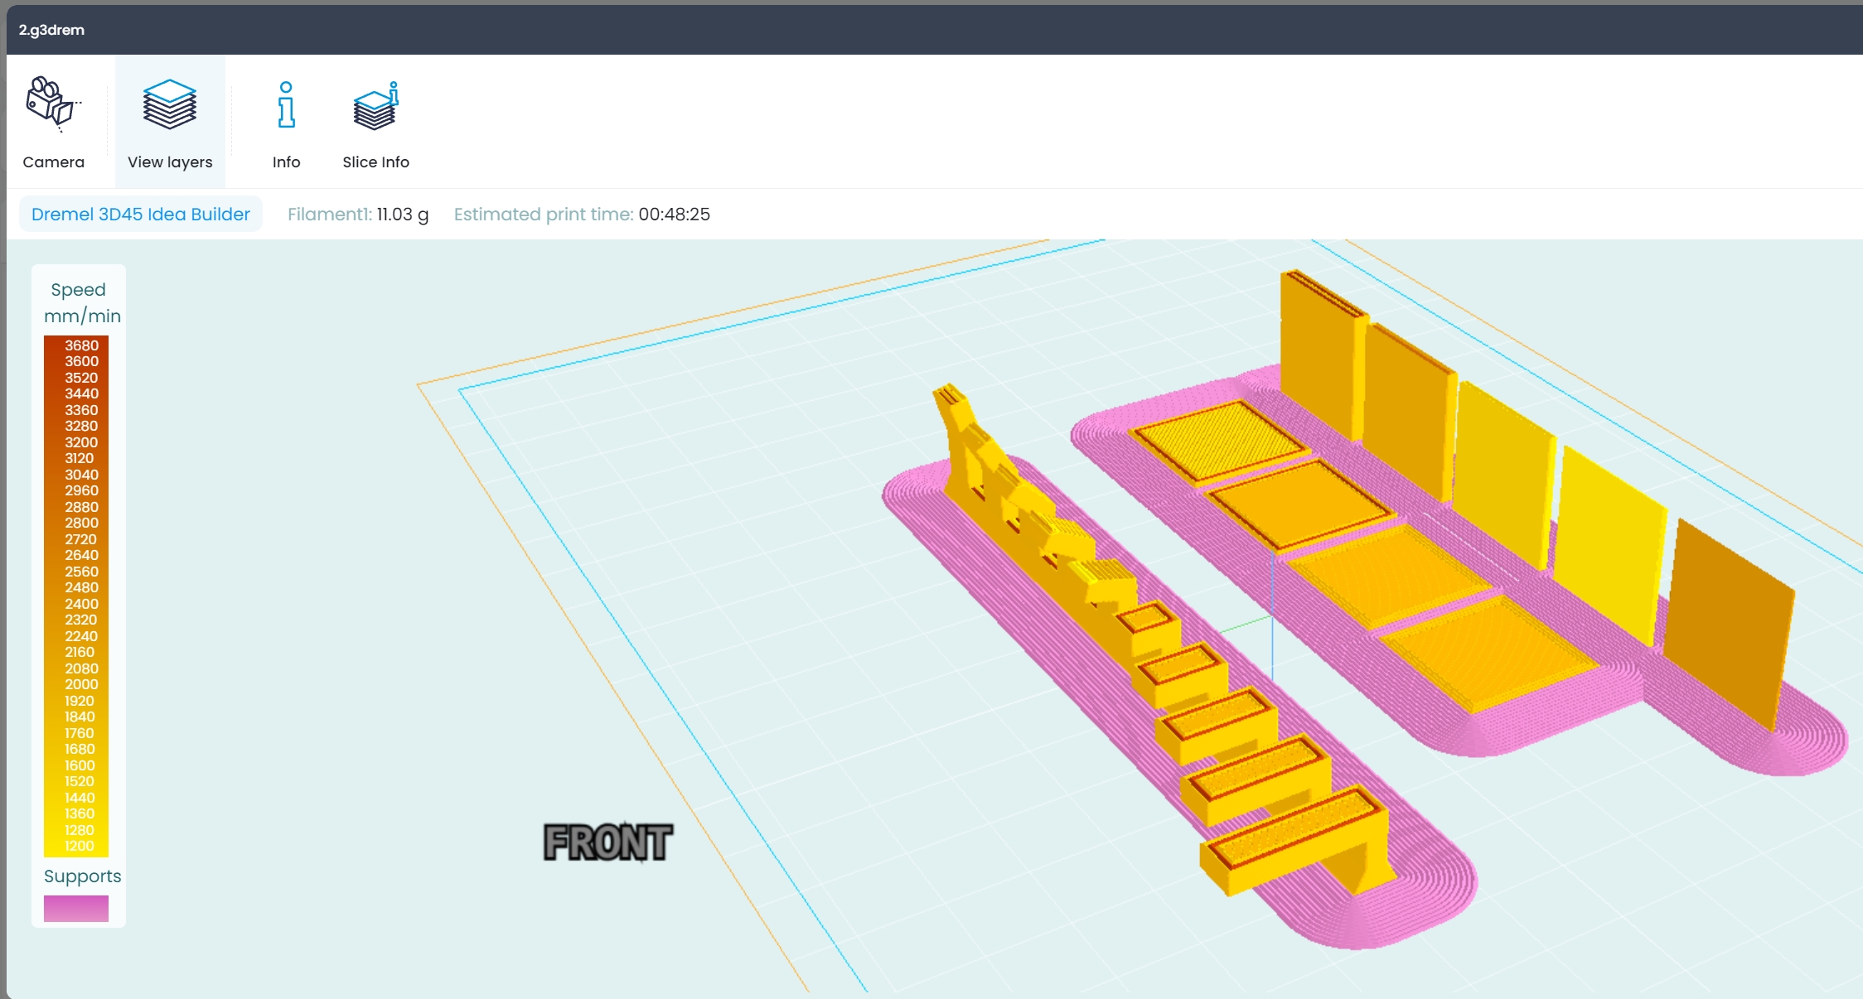Click the pink Supports color swatch
The height and width of the screenshot is (999, 1863).
coord(76,908)
